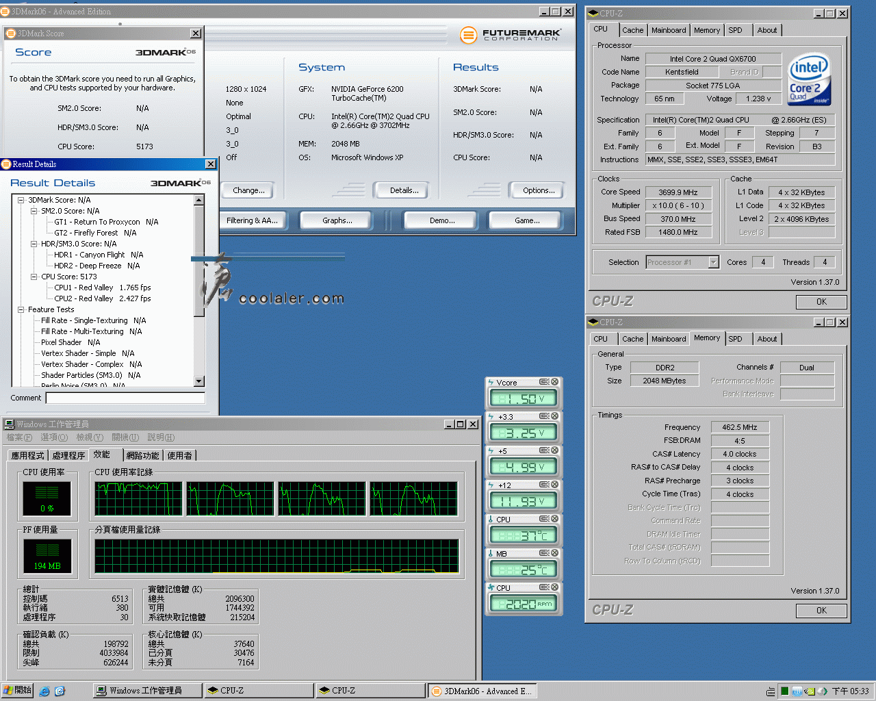The image size is (876, 701).
Task: Click the Options... button under Results
Action: 539,190
